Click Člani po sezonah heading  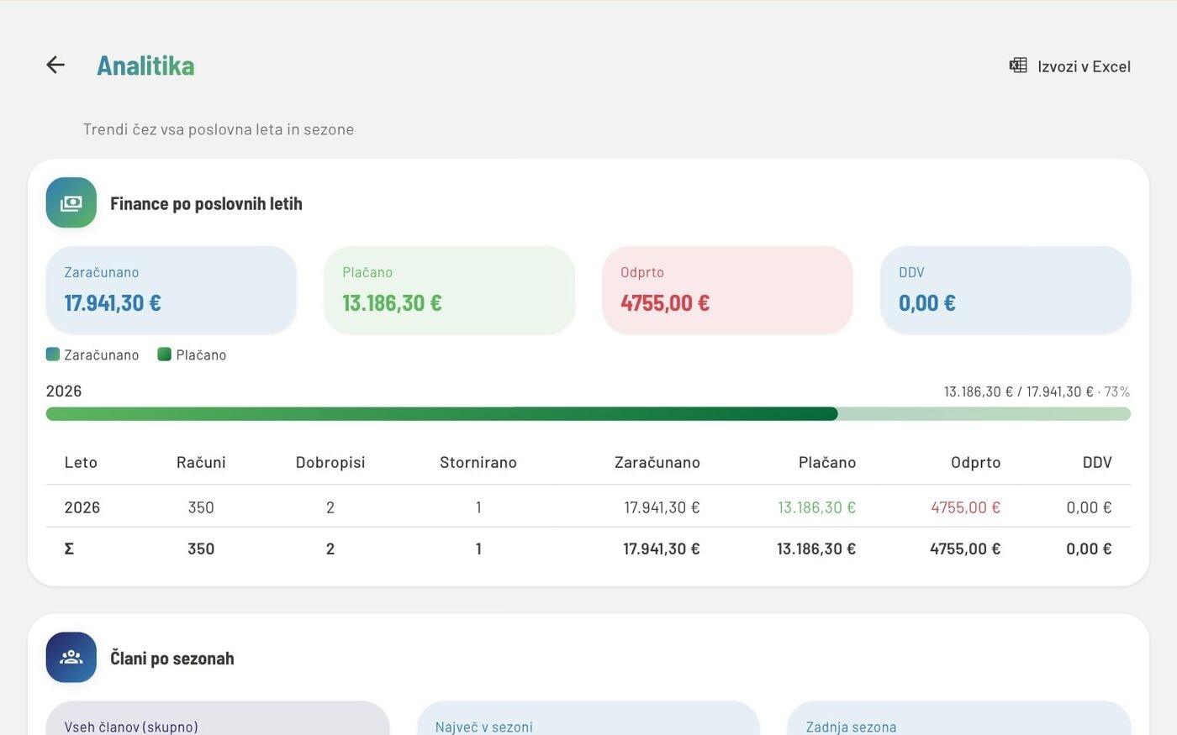[x=172, y=658]
